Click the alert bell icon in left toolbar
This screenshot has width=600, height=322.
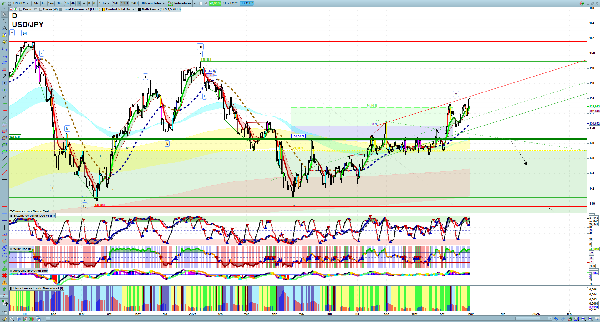(x=4, y=42)
